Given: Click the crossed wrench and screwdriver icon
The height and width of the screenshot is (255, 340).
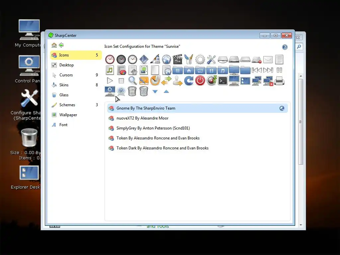Looking at the screenshot, I should point(212,59).
